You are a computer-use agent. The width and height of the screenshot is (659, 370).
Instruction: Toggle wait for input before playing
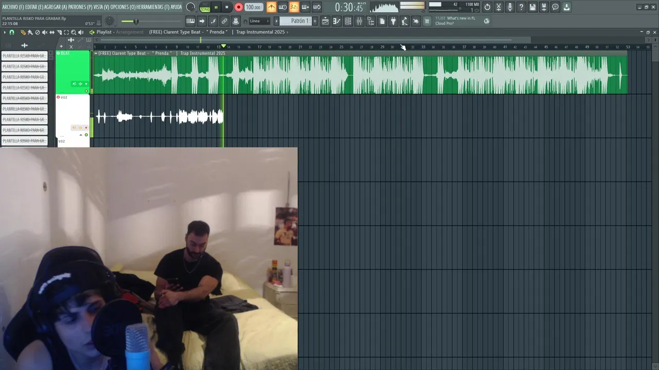coord(283,7)
